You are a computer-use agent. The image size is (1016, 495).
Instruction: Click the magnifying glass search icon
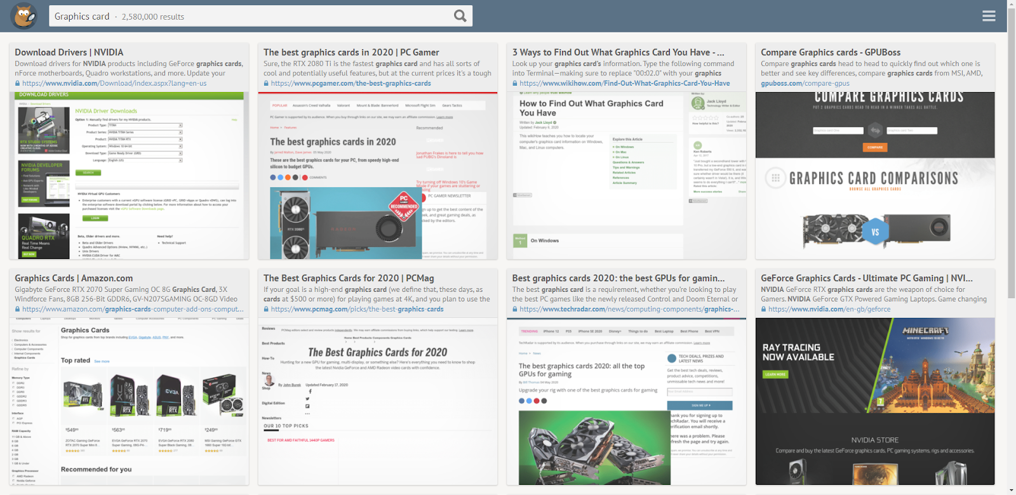[x=460, y=16]
